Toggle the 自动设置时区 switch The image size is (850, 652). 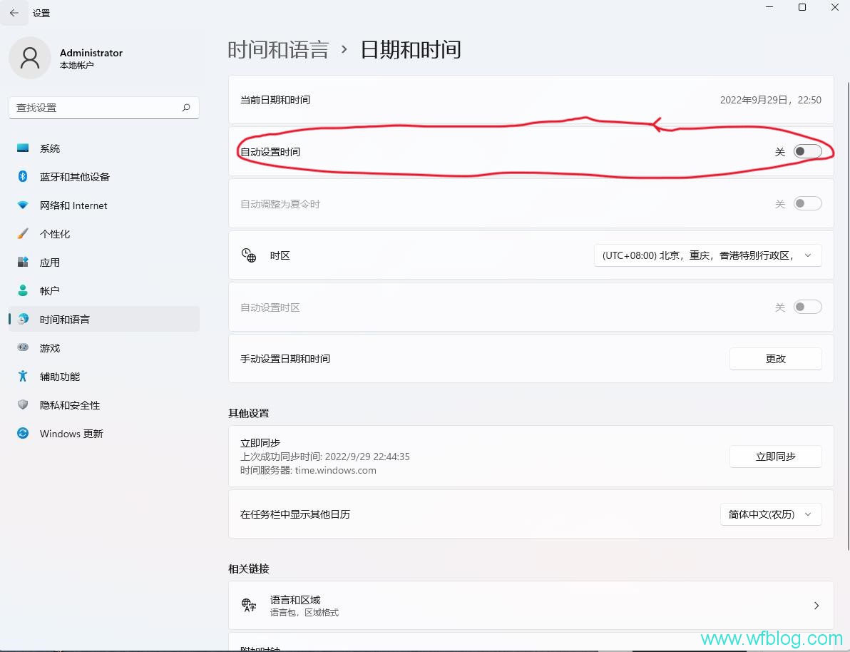coord(807,307)
